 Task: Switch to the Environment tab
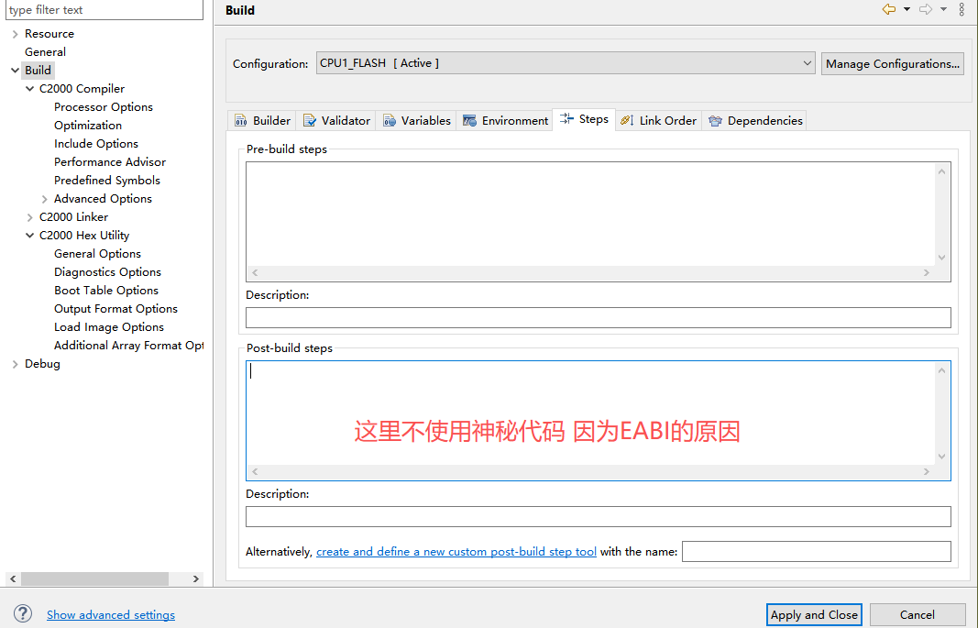click(505, 120)
